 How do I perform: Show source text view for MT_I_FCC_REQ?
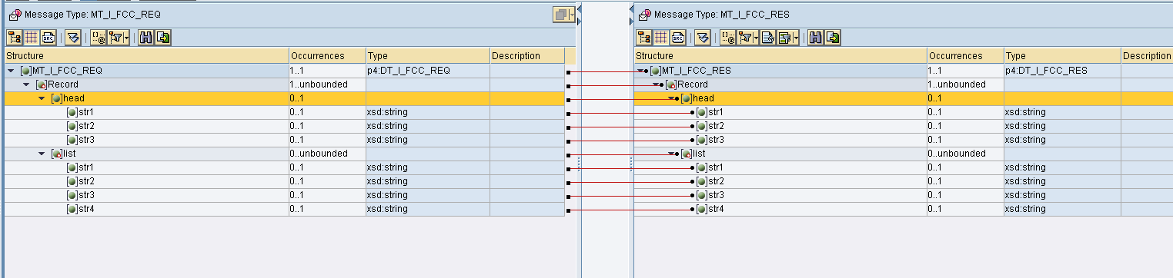[x=48, y=38]
